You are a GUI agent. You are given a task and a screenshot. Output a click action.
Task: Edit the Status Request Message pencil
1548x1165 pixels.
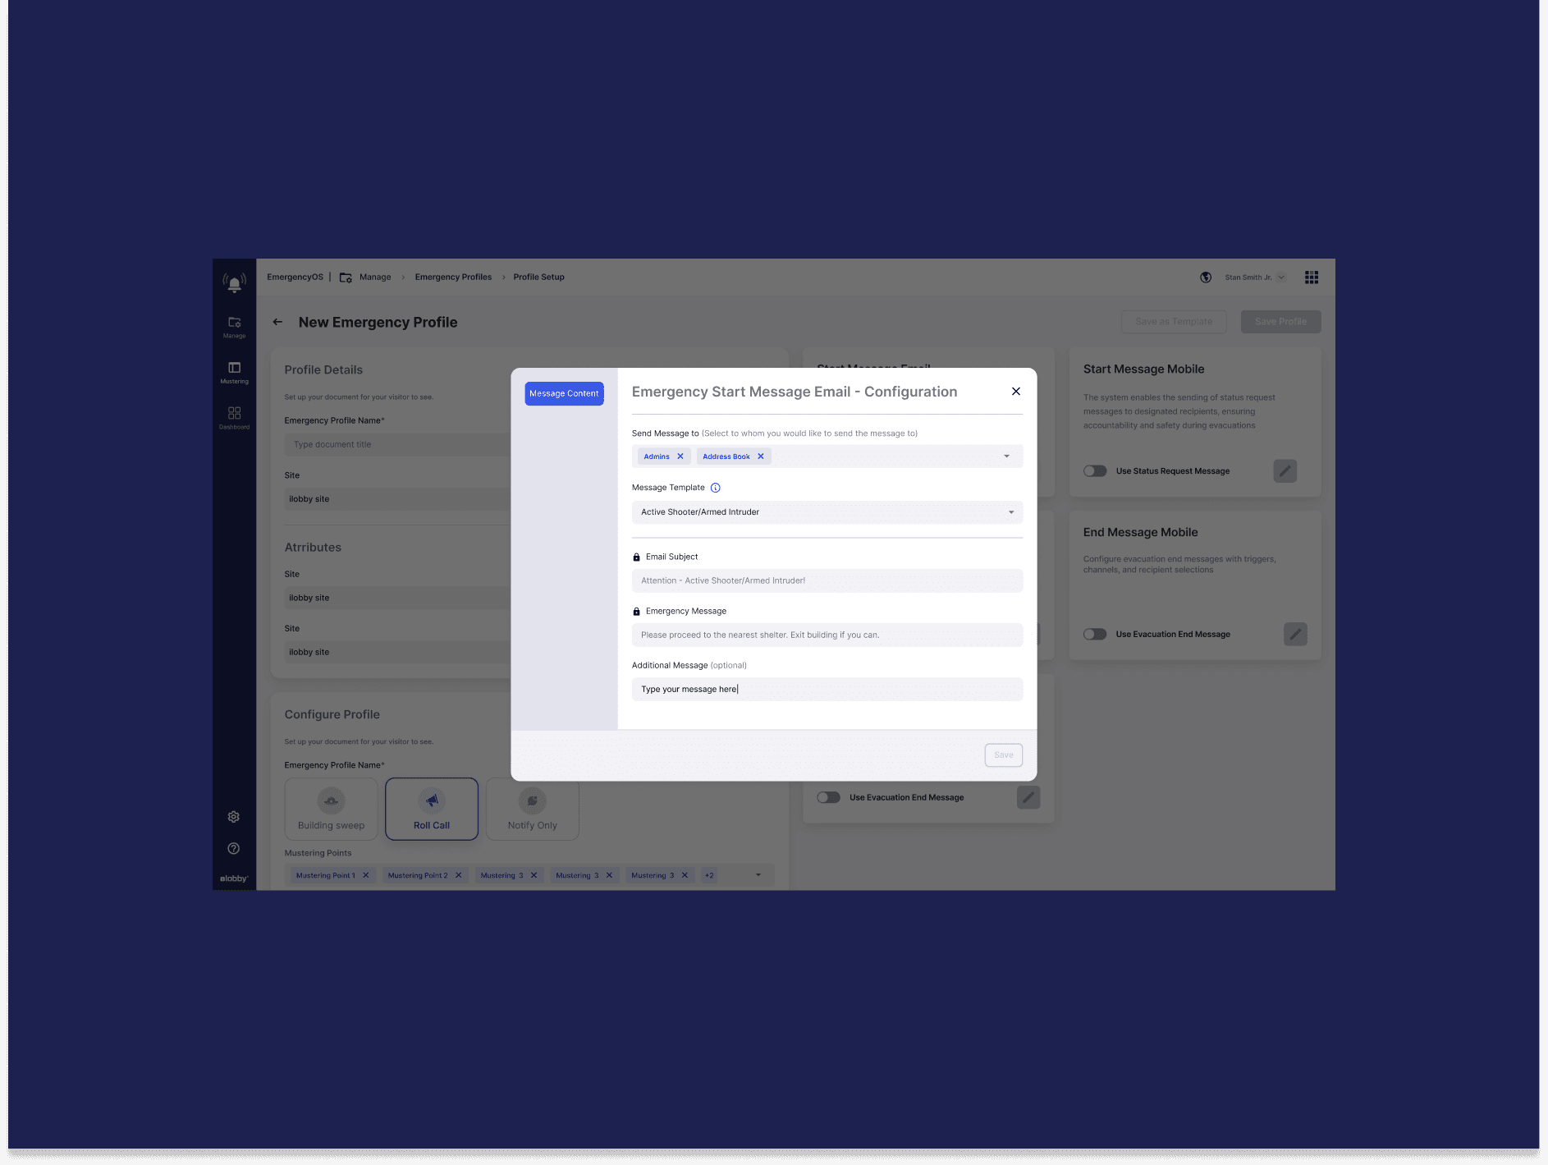1285,471
